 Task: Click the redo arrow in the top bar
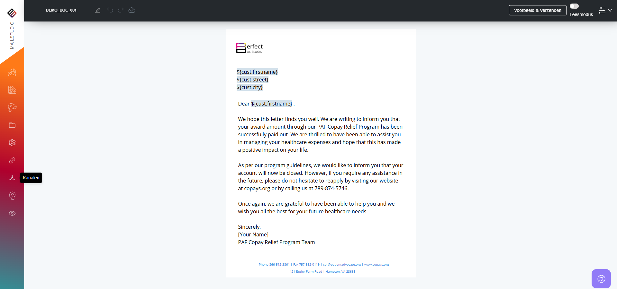tap(121, 10)
